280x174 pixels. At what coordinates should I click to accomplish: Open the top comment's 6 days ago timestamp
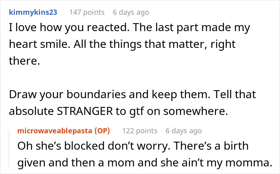pos(130,12)
